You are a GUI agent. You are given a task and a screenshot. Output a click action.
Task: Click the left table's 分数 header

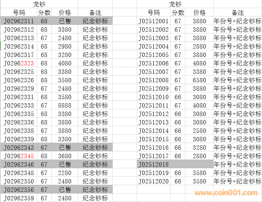pos(44,12)
